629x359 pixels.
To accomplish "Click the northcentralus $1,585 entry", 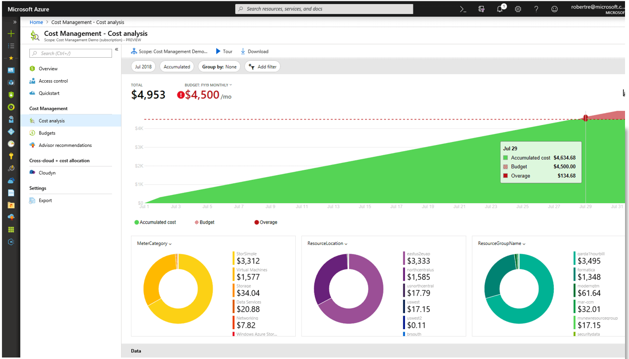I will (420, 274).
